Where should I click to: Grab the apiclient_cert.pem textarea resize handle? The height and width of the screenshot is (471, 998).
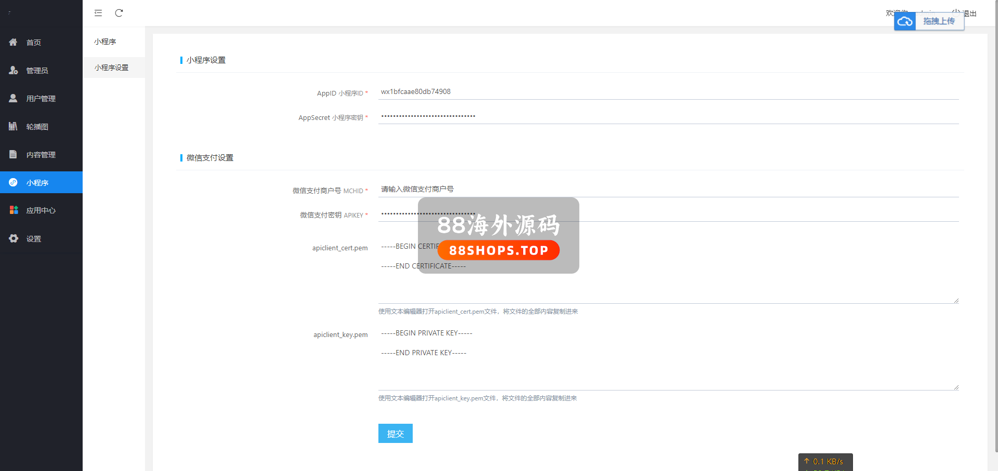956,301
